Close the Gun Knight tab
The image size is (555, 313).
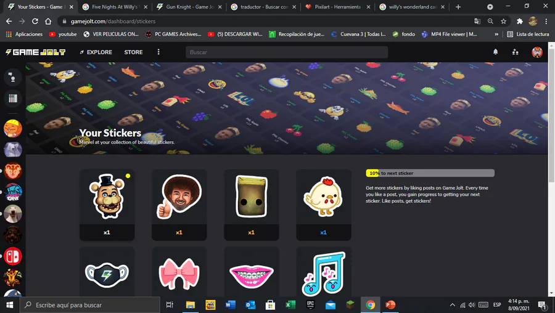220,7
